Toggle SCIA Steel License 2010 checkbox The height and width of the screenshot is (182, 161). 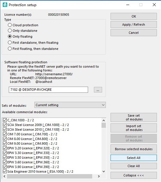5,129
